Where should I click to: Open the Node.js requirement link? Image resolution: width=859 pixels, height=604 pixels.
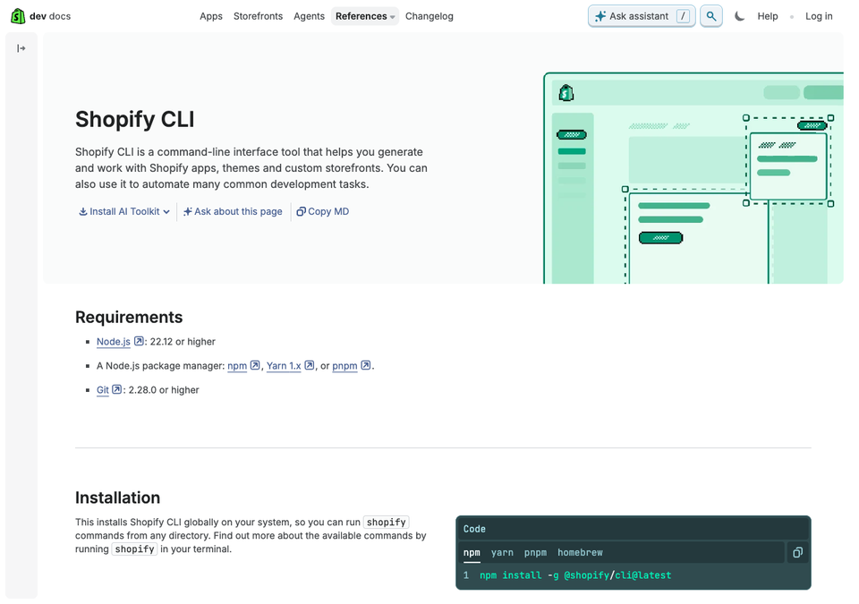(x=114, y=342)
